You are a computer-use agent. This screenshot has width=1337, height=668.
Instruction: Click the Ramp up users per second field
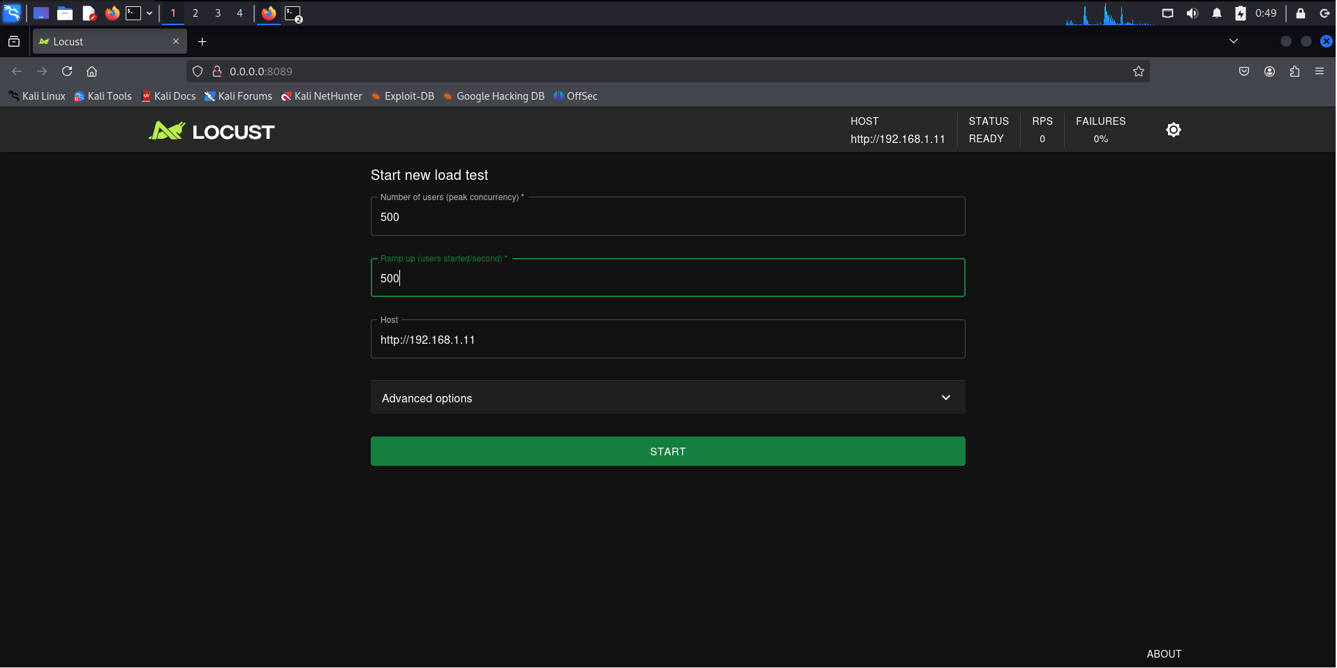point(668,278)
